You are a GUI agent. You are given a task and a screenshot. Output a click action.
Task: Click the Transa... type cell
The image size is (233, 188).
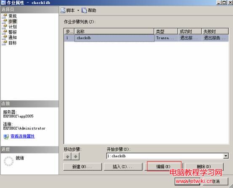166,38
